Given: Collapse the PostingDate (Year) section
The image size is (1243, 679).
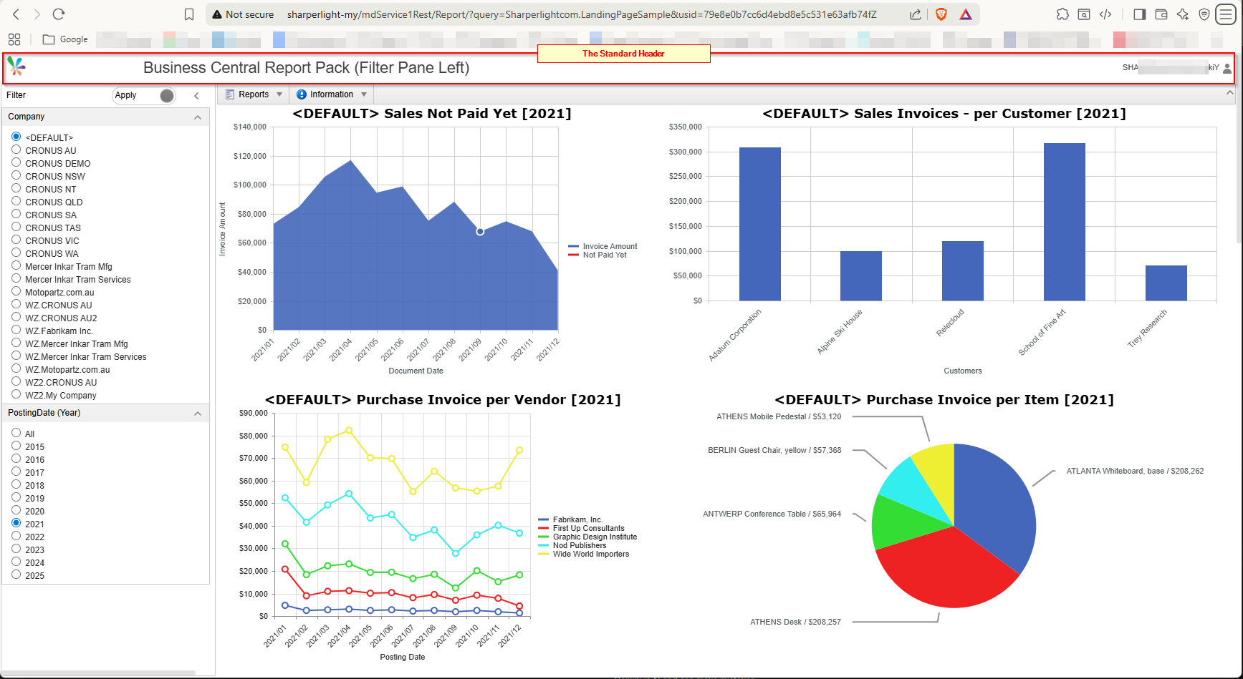Looking at the screenshot, I should 198,414.
